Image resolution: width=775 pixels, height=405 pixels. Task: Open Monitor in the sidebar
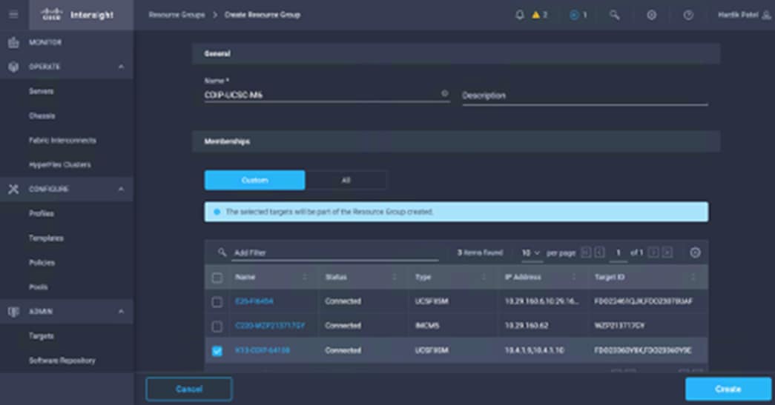45,42
